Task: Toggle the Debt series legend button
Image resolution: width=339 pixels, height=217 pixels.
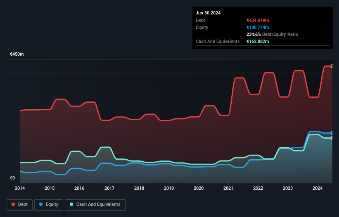Action: point(20,205)
